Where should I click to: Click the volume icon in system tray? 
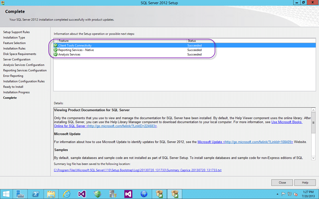[296, 194]
